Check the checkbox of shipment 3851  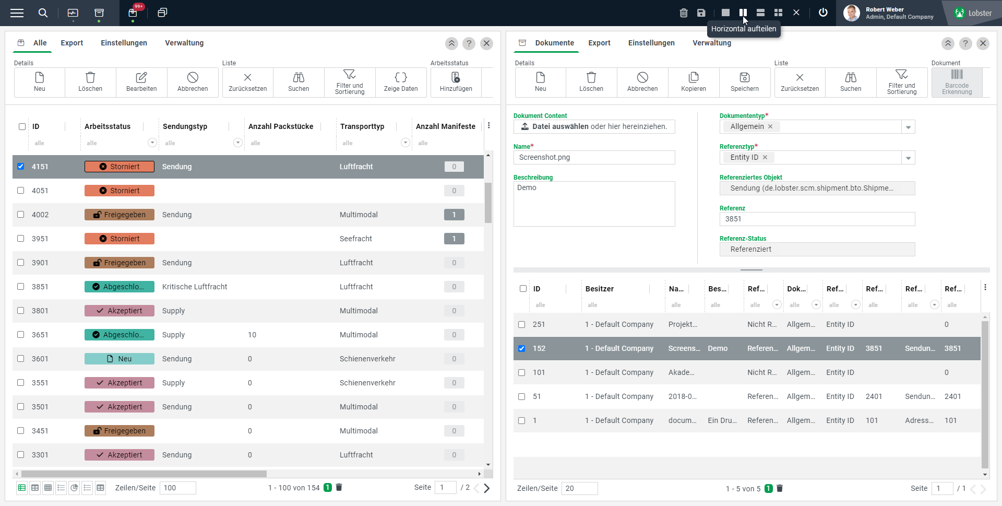[21, 287]
